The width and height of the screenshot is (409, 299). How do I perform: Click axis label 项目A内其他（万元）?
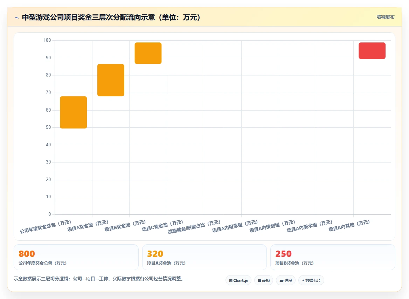coord(349,226)
